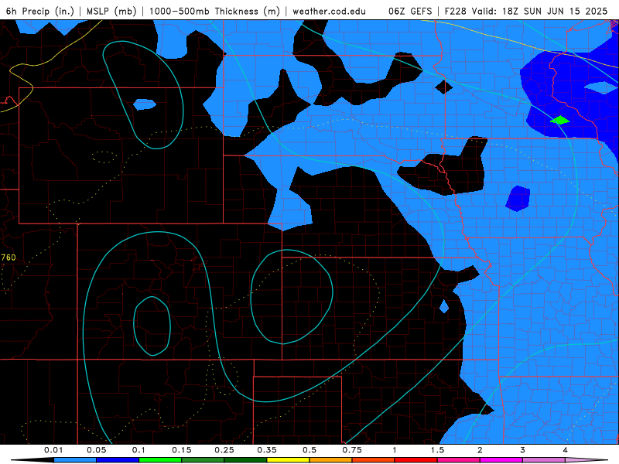Screen dimensions: 619x464
Task: Click the small dark blue hexagonal precip patch
Action: [518, 199]
